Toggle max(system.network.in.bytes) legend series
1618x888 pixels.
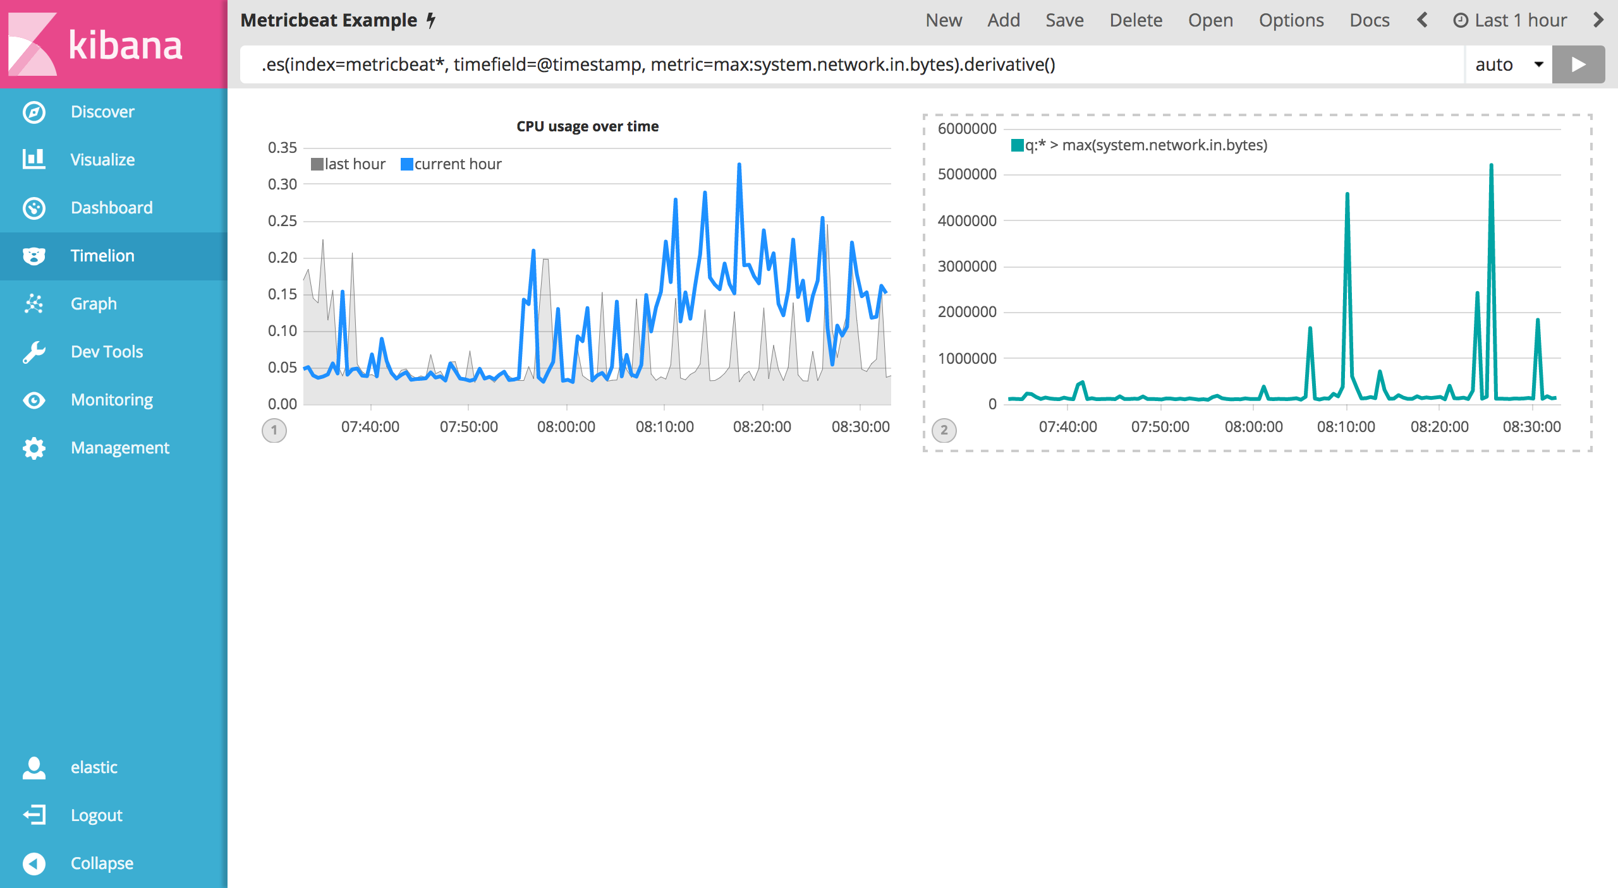coord(1139,145)
